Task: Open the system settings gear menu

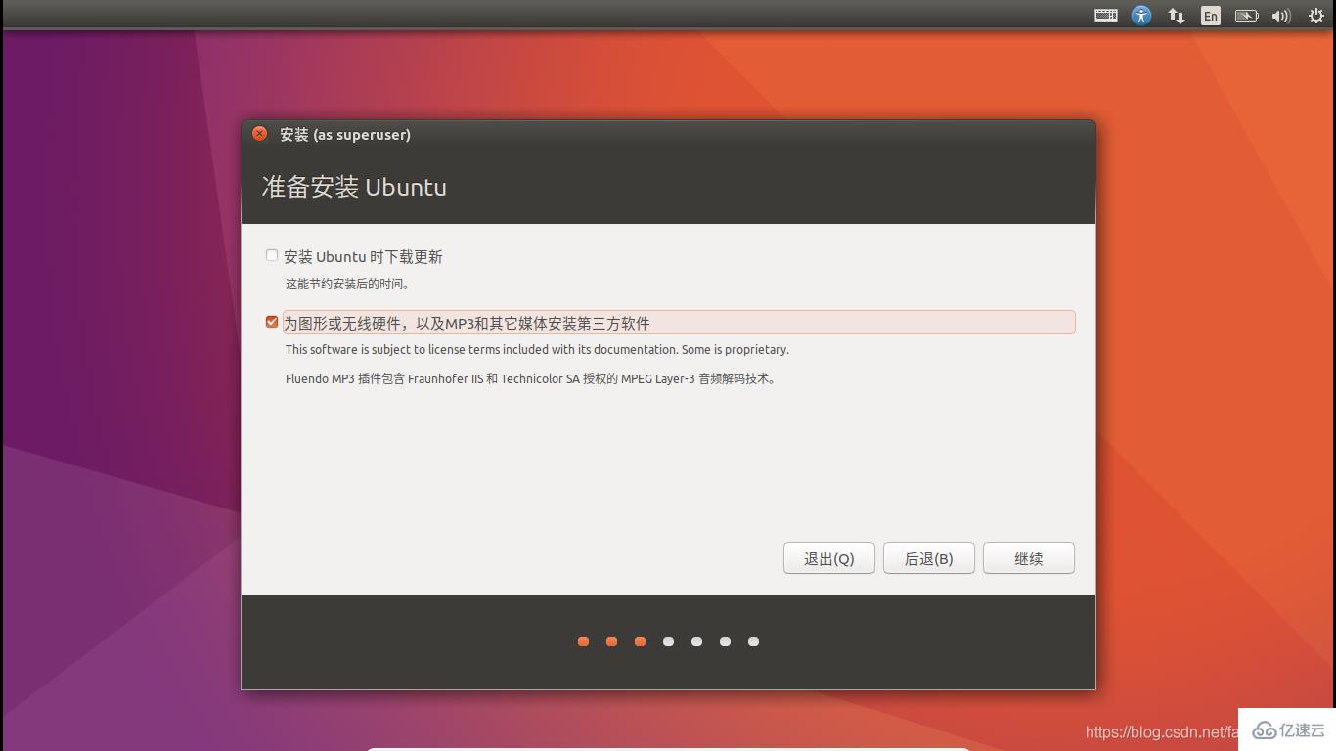Action: (1315, 16)
